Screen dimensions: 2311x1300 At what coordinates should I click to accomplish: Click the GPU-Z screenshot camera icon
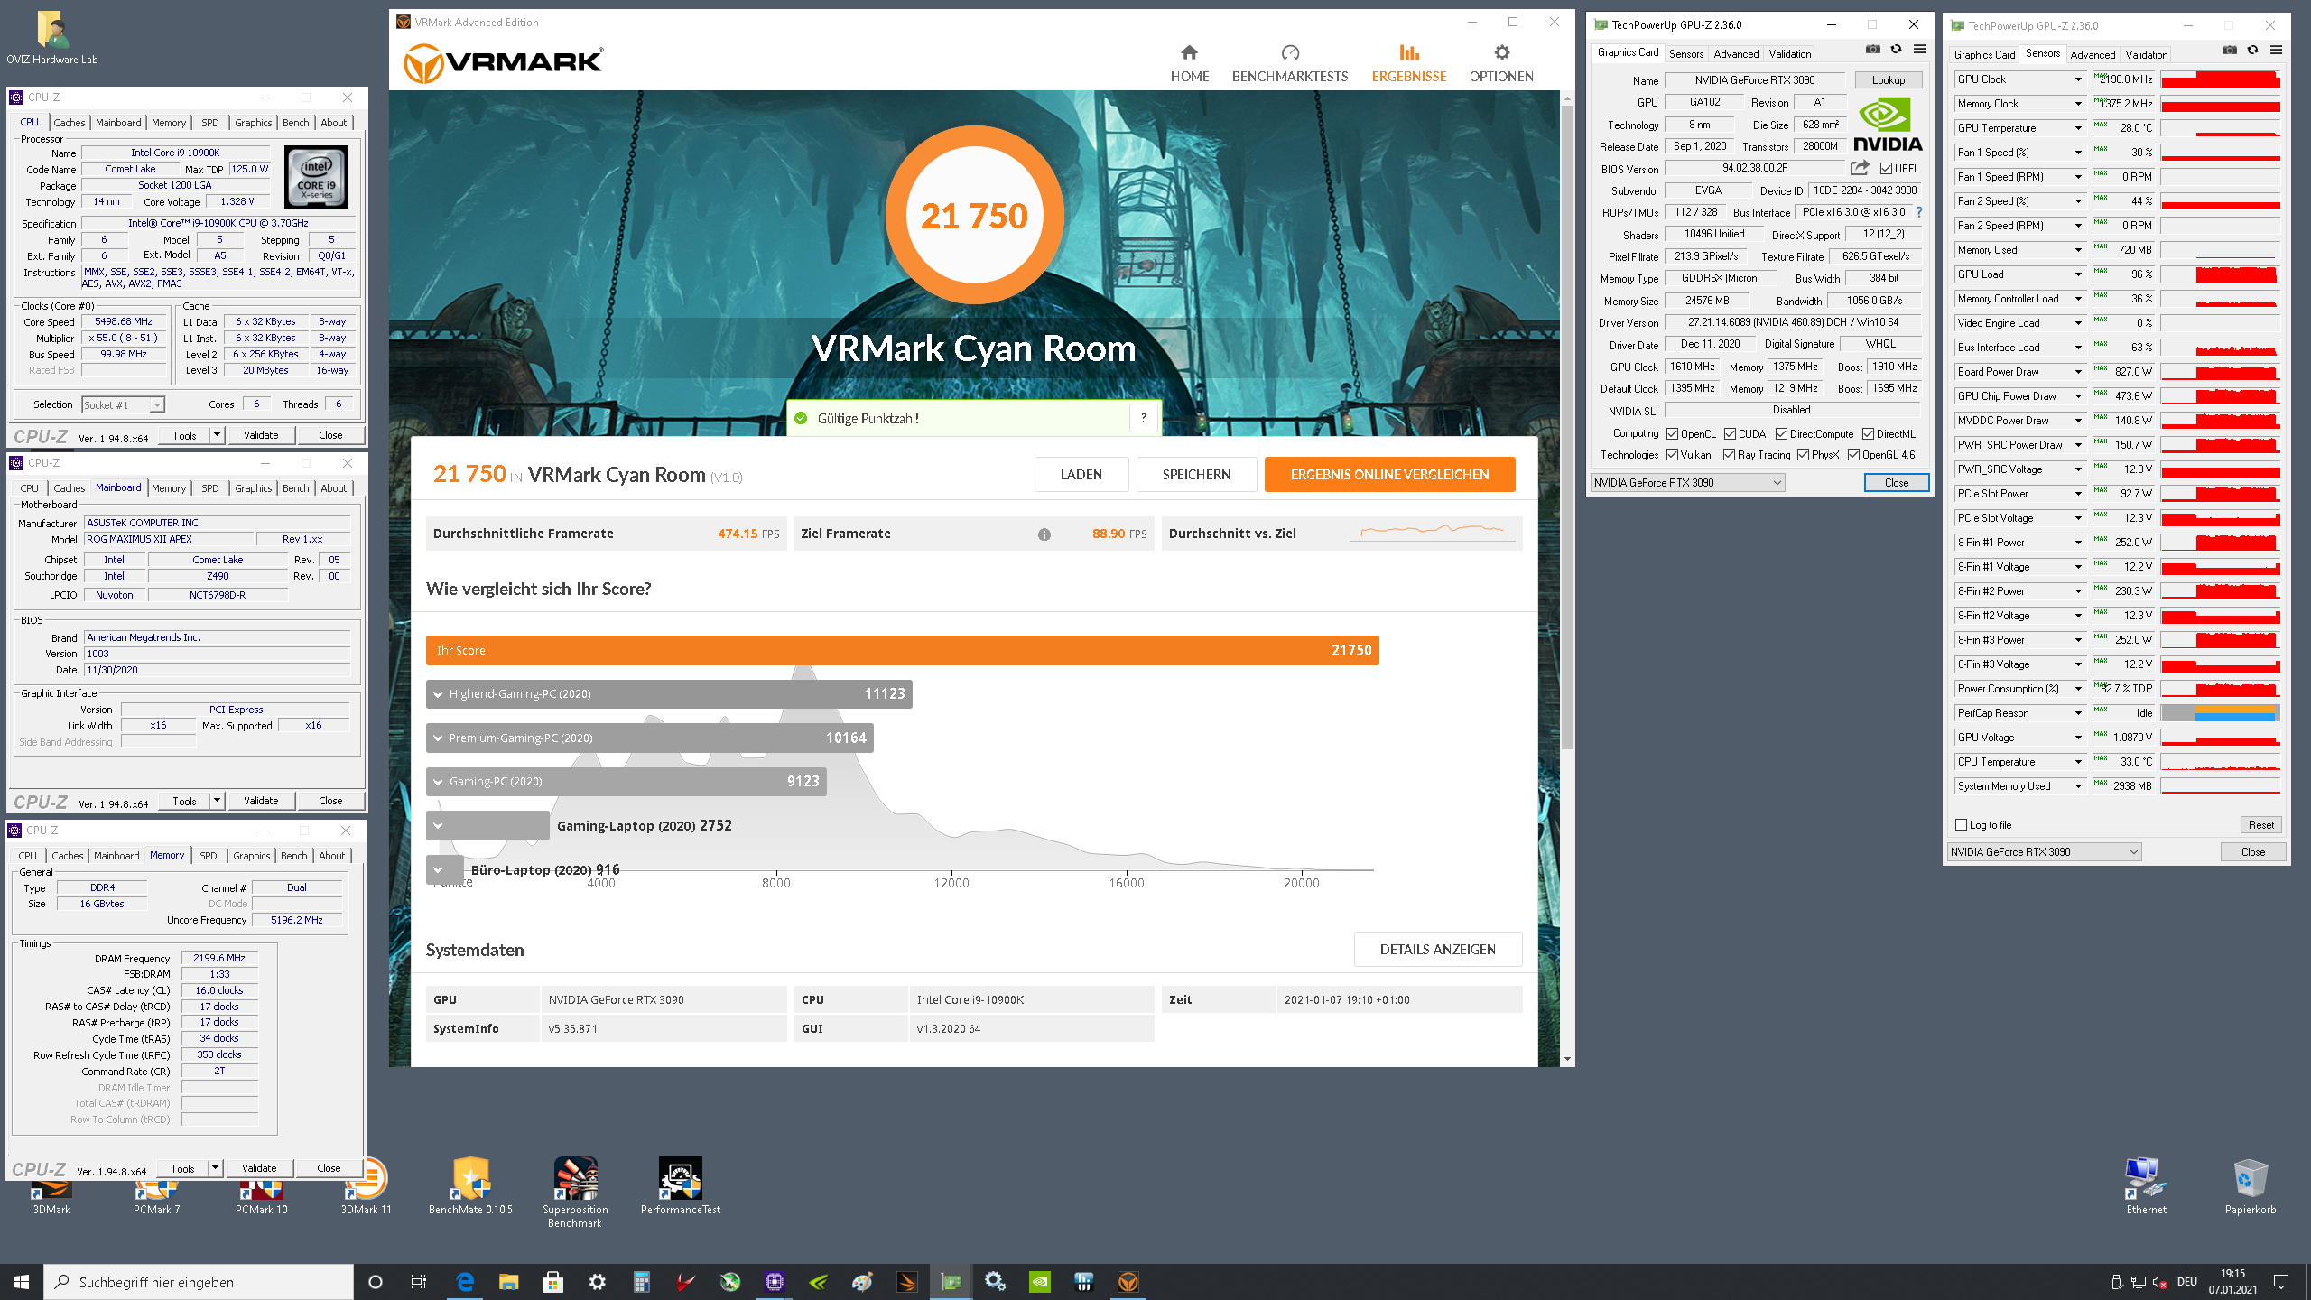click(x=1873, y=50)
